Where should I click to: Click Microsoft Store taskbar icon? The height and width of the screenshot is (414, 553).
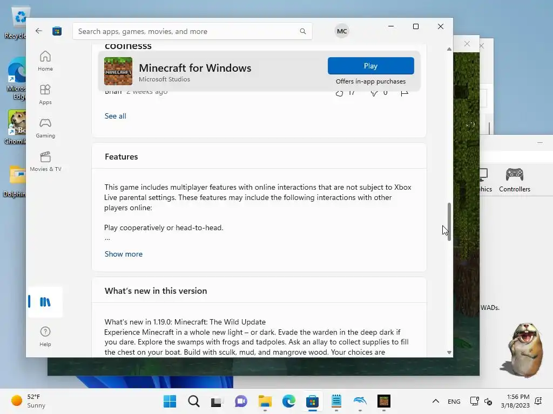click(x=312, y=401)
